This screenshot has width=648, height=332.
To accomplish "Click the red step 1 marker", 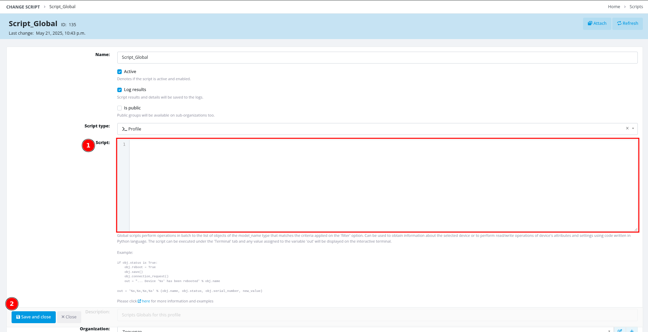I will [88, 145].
